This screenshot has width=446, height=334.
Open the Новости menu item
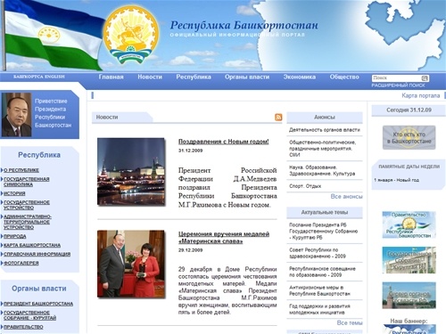pyautogui.click(x=150, y=77)
